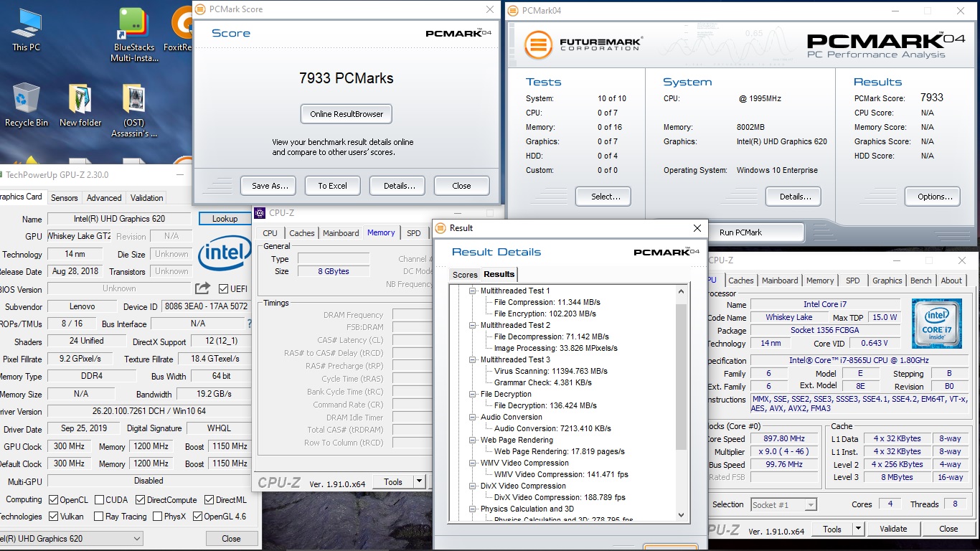Viewport: 980px width, 551px height.
Task: Toggle the UEFI checkbox in GPU-Z
Action: pyautogui.click(x=225, y=289)
